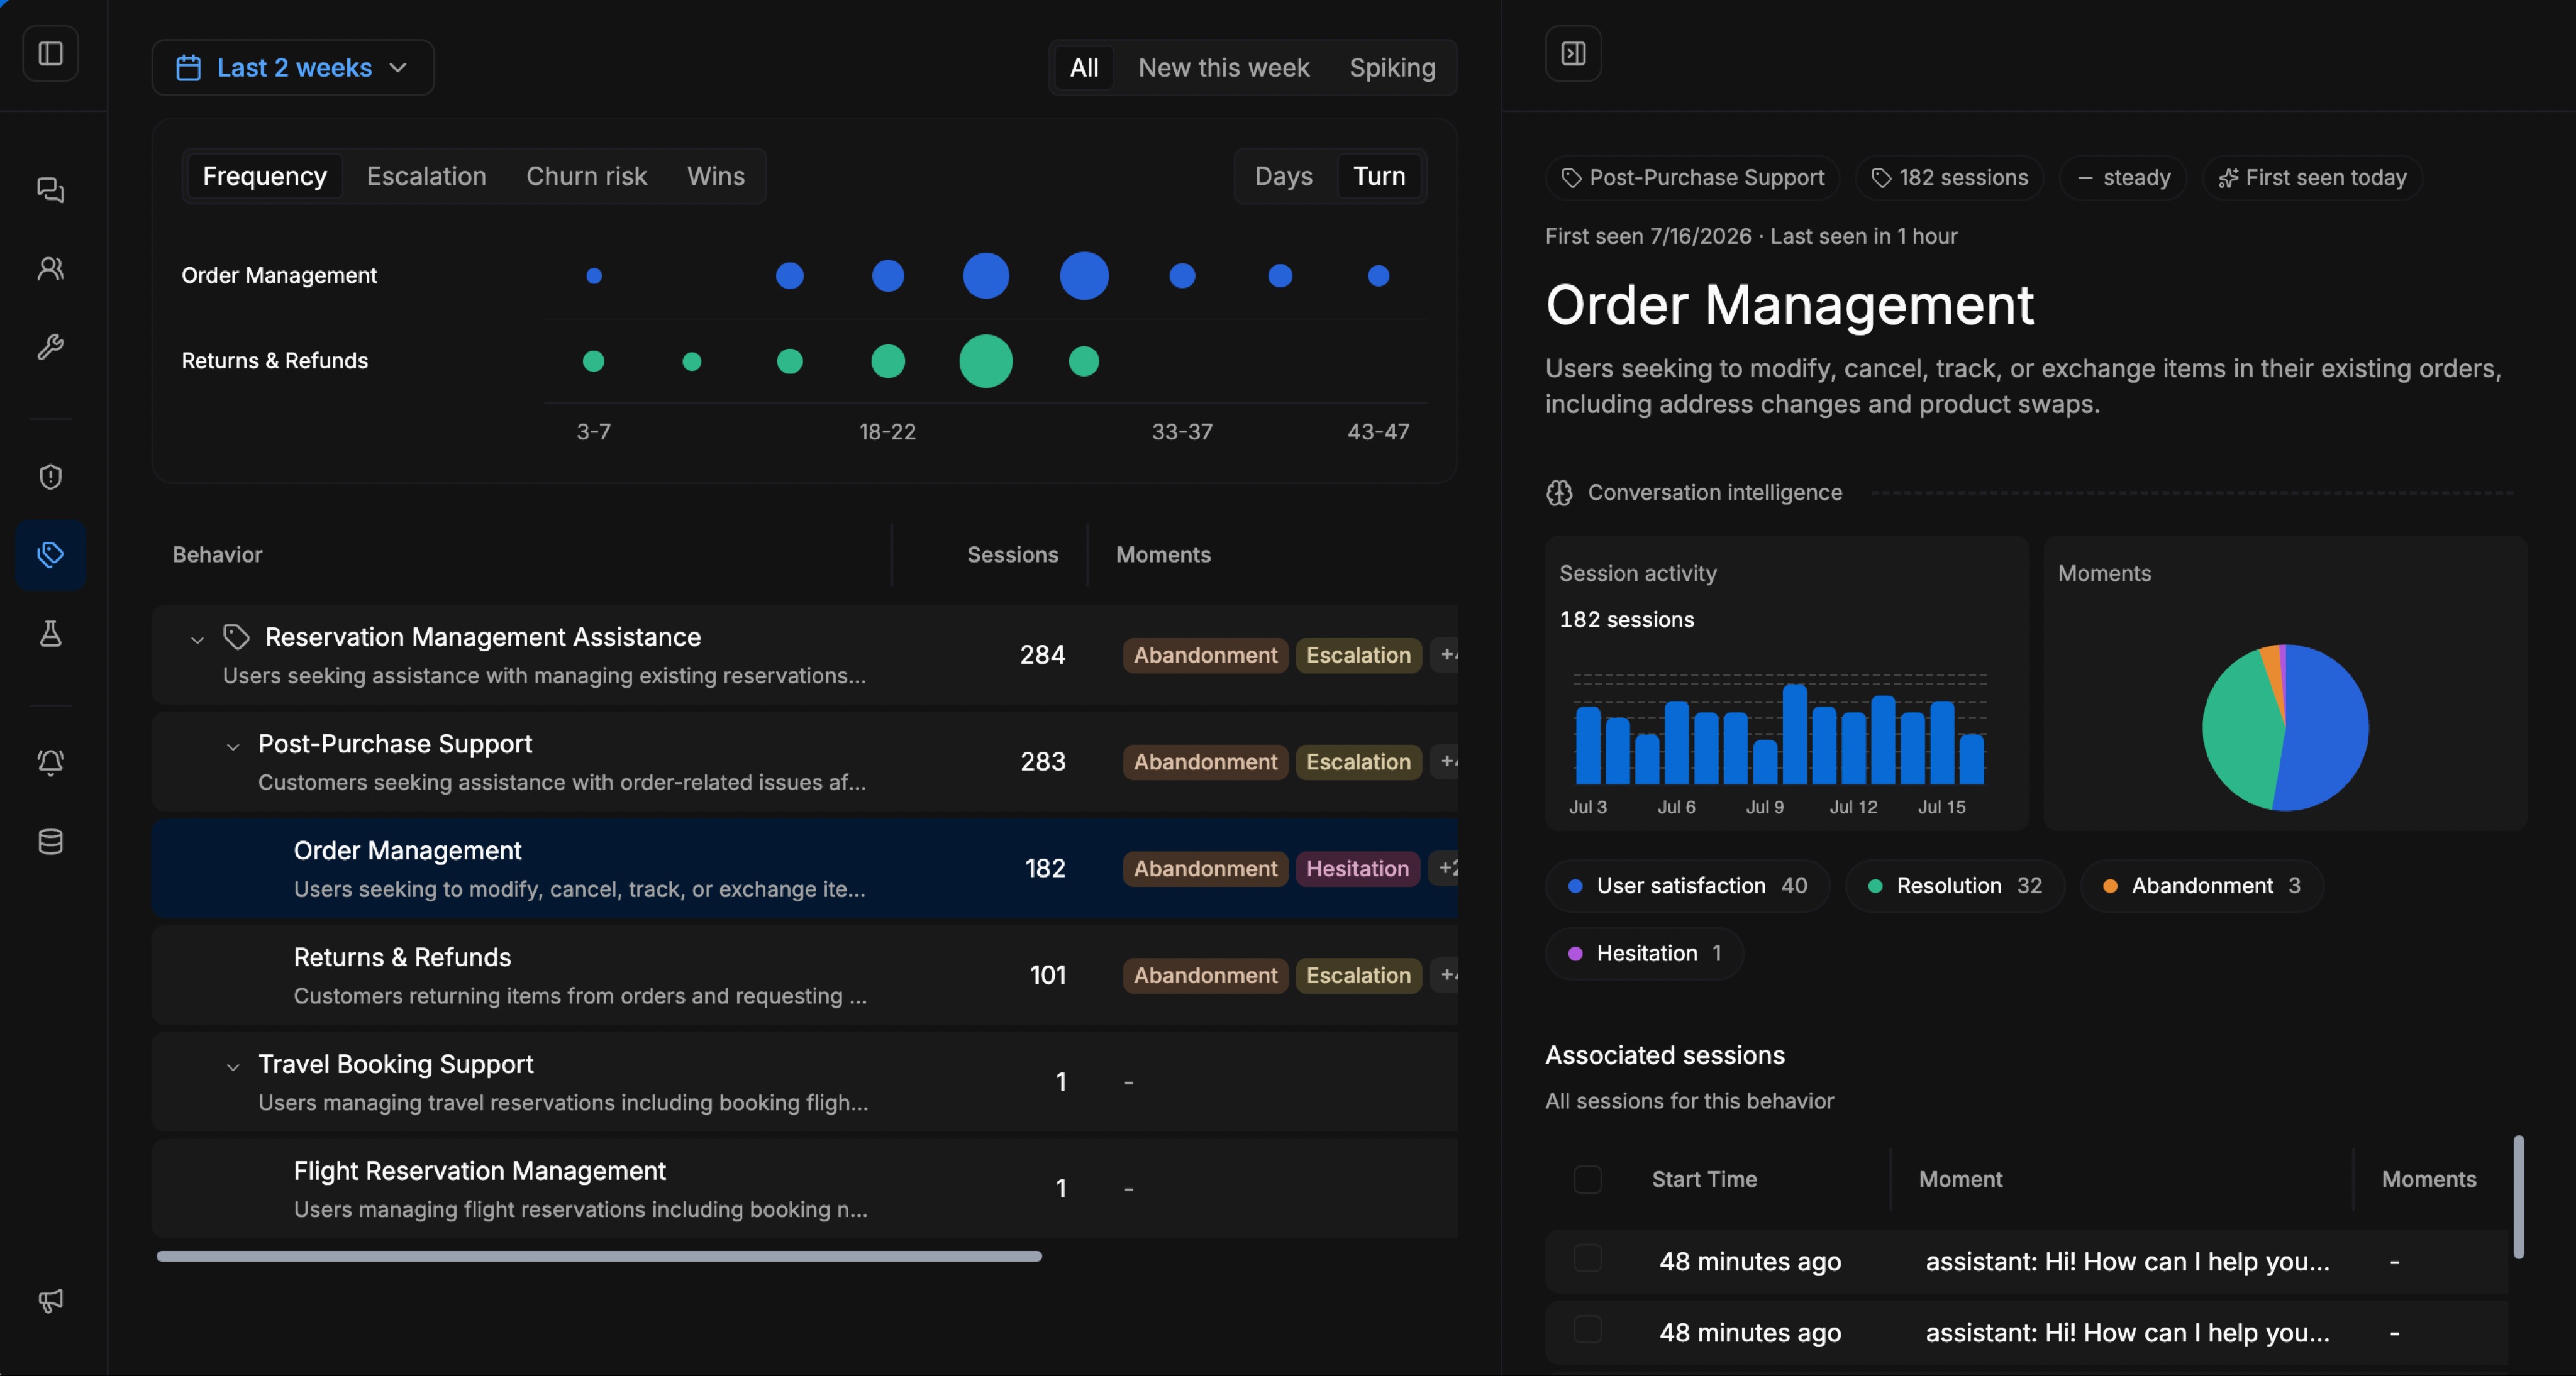Click Hesitation tag on Order Management row
The height and width of the screenshot is (1376, 2576).
point(1357,868)
